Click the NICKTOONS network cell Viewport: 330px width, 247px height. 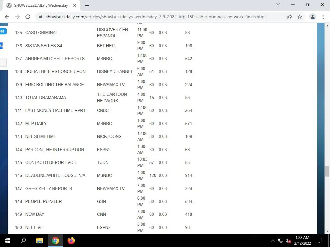pyautogui.click(x=109, y=136)
